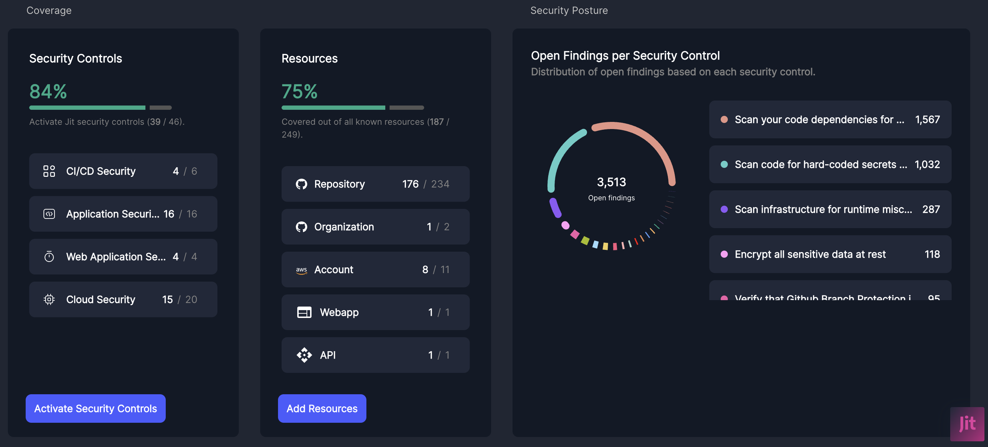Click the AWS Account icon
Image resolution: width=988 pixels, height=447 pixels.
[302, 270]
